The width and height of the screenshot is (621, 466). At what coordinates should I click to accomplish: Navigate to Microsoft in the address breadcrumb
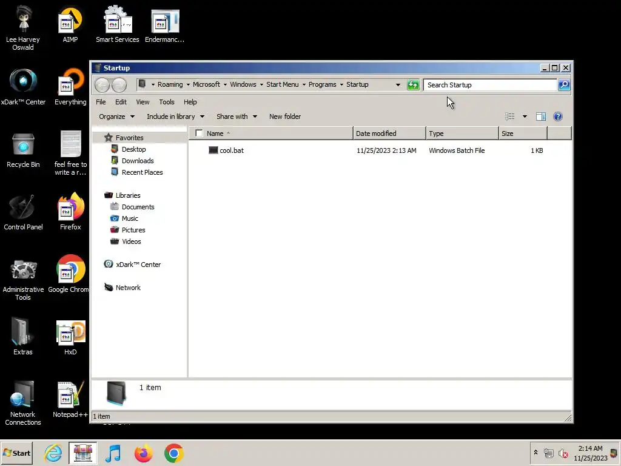206,84
